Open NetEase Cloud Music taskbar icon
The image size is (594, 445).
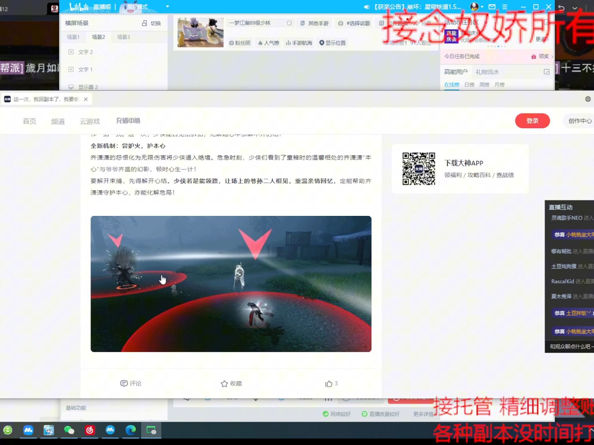coord(90,431)
